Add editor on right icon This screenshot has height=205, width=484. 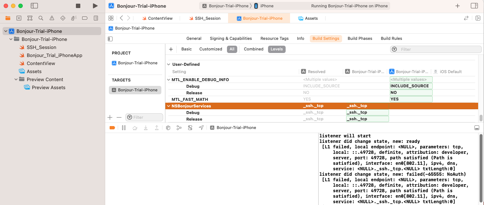click(478, 18)
